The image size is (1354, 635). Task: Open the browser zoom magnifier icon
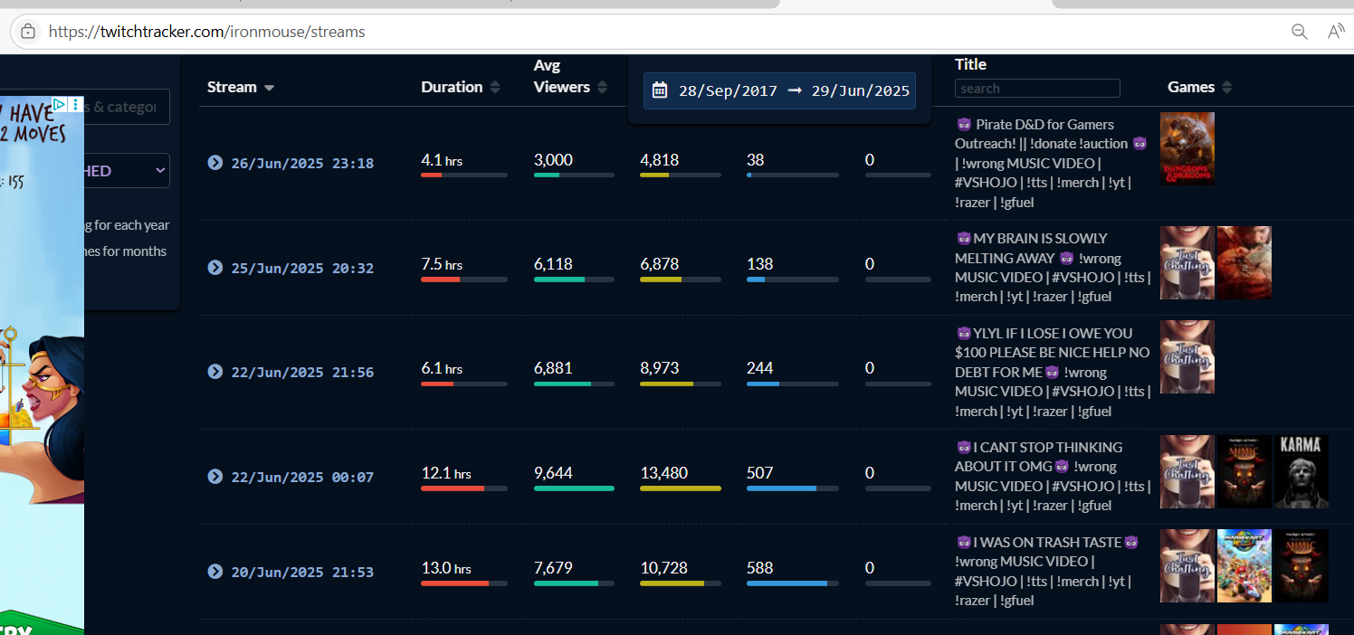1299,32
